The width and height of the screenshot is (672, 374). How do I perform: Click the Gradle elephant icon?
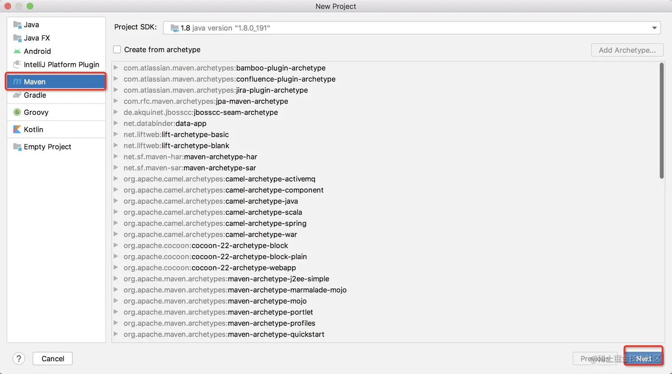point(17,95)
